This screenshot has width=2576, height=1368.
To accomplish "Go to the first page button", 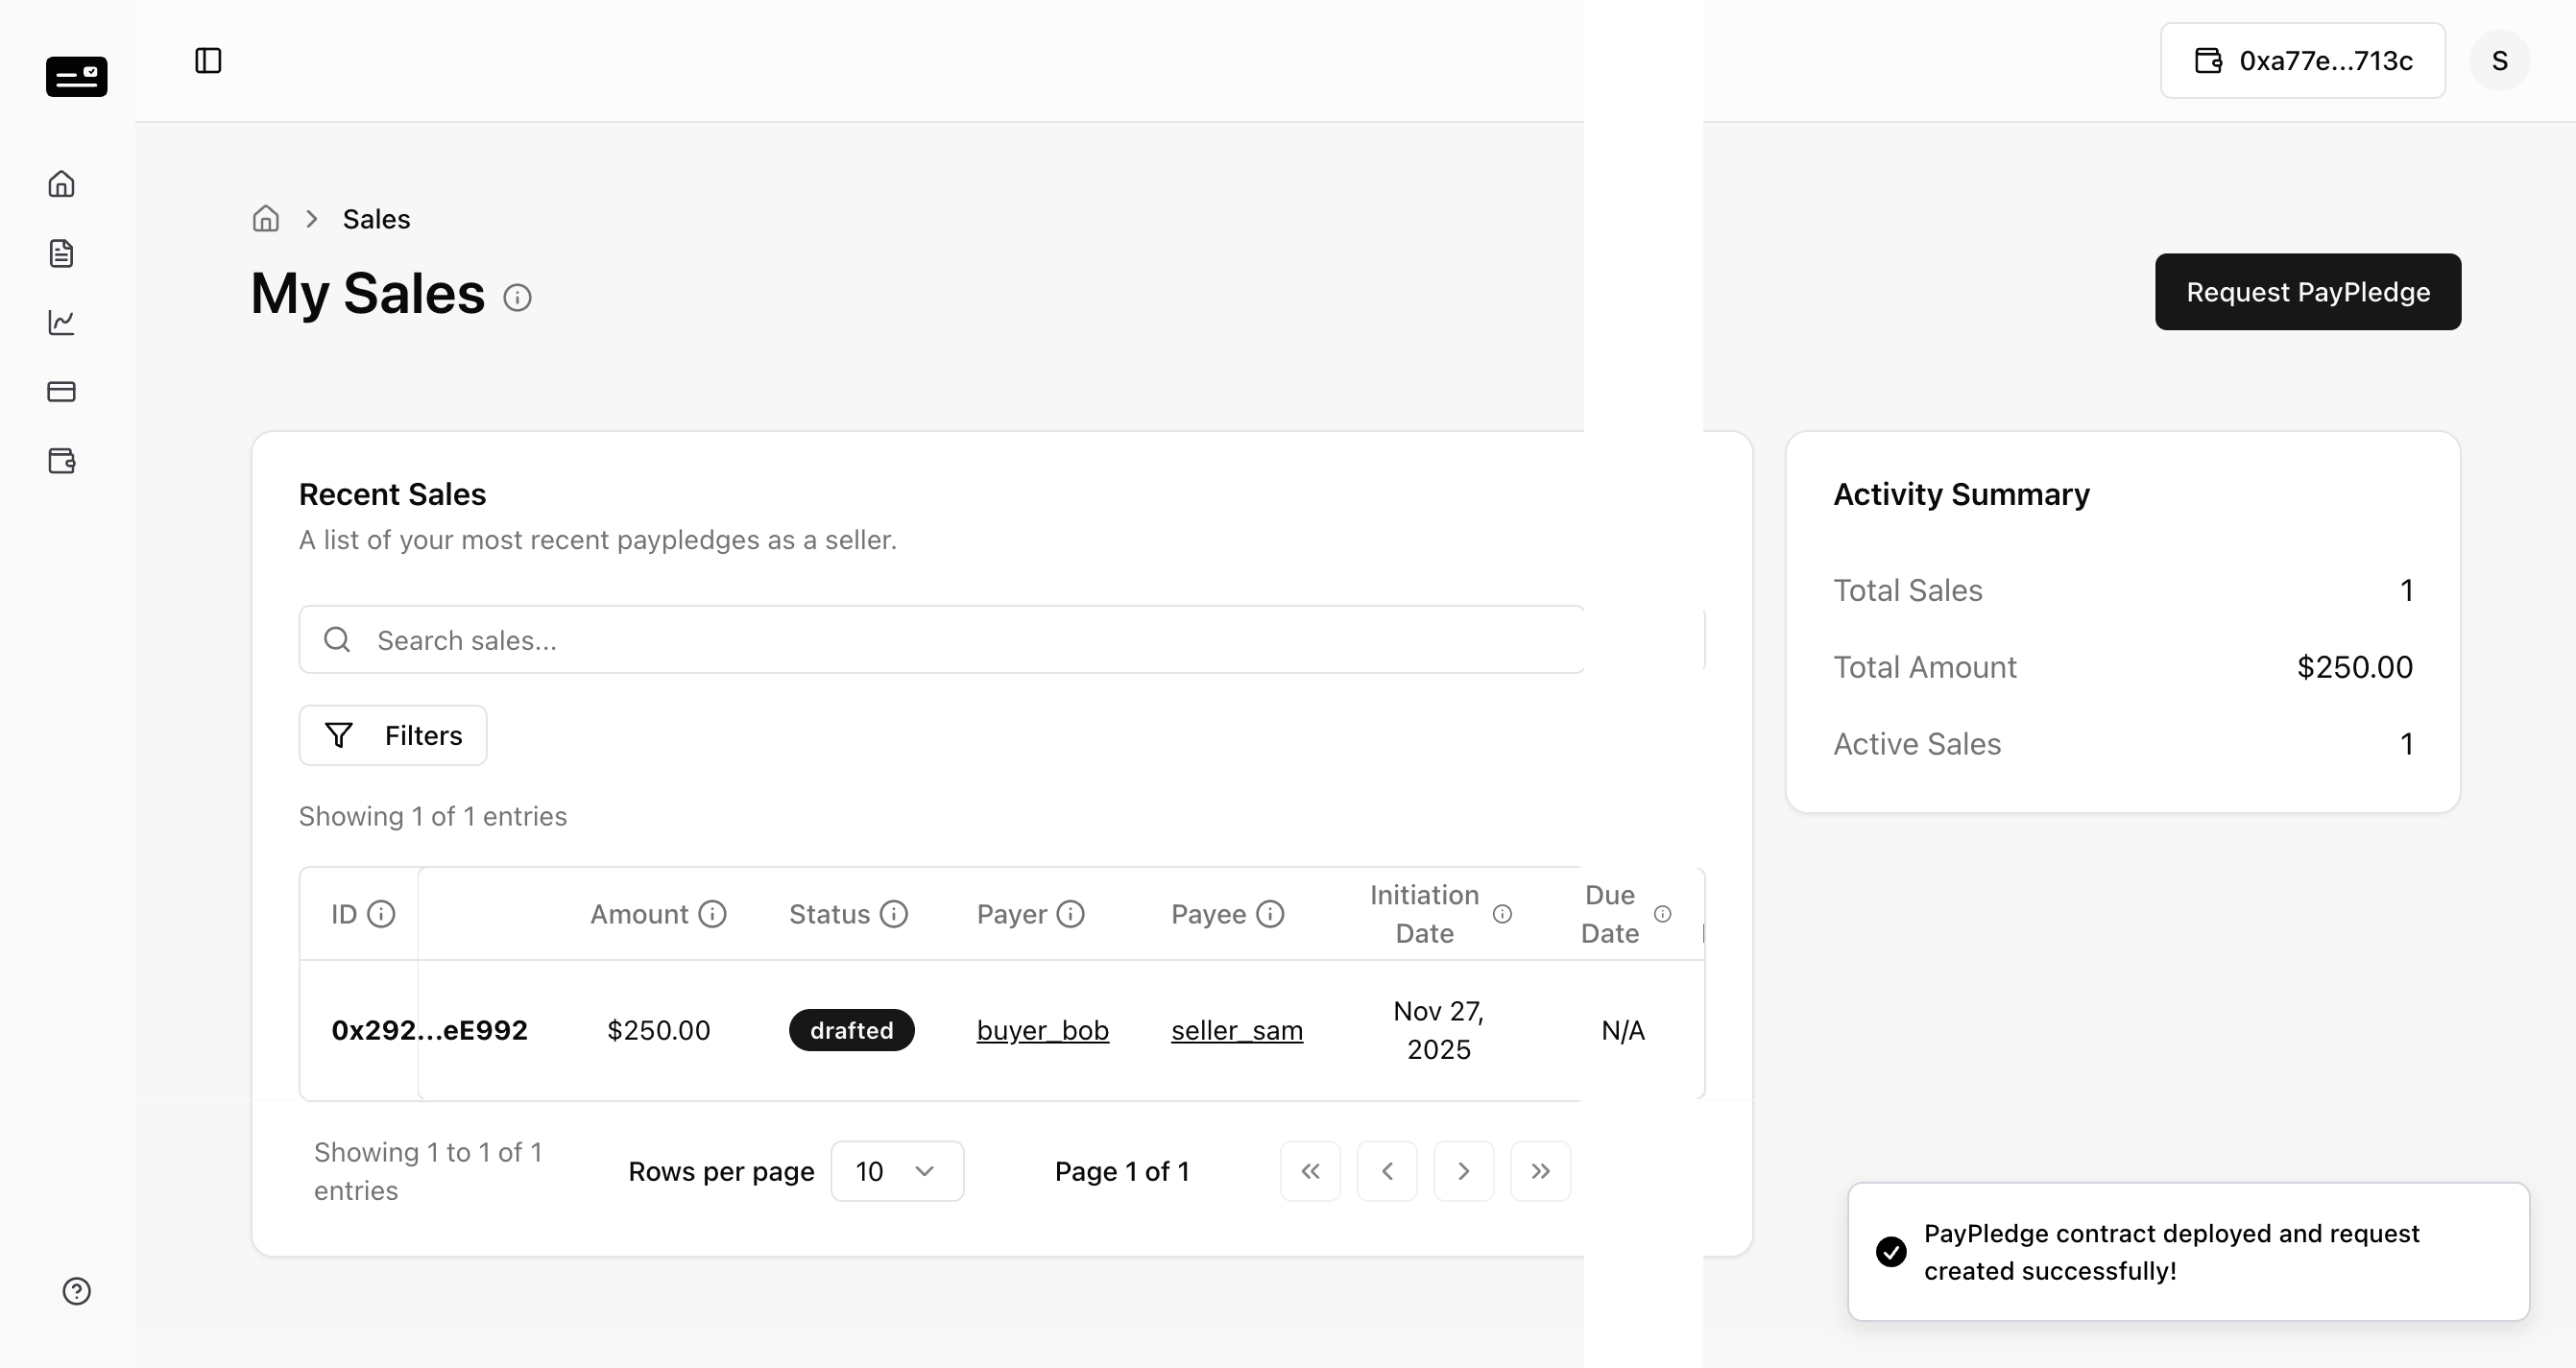I will point(1310,1171).
